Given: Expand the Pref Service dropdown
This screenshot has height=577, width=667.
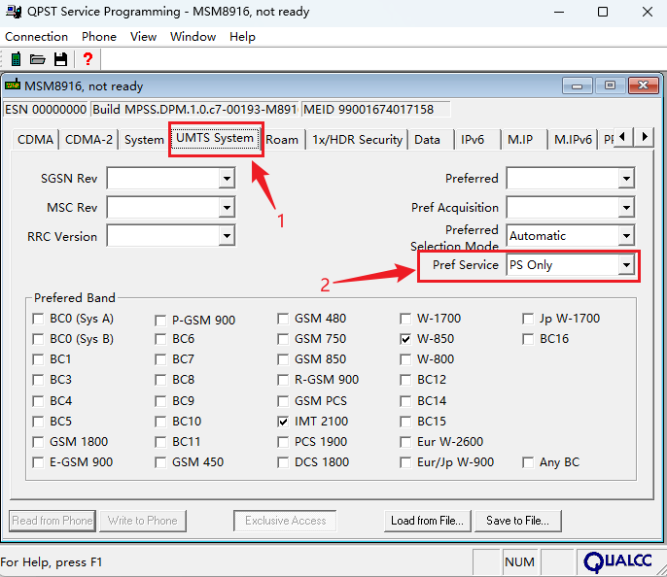Looking at the screenshot, I should 626,265.
